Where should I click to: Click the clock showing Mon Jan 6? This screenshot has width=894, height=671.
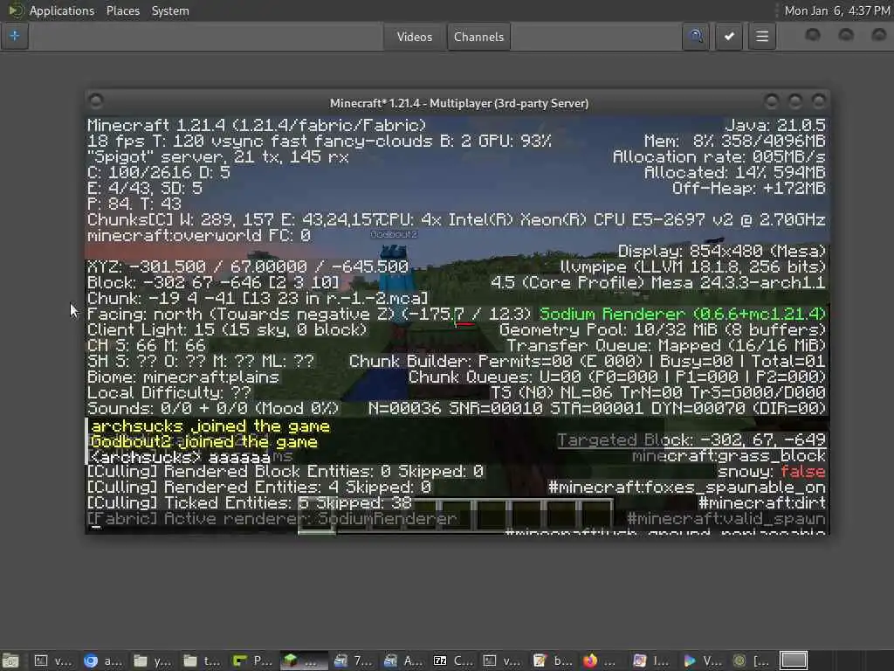(x=837, y=10)
